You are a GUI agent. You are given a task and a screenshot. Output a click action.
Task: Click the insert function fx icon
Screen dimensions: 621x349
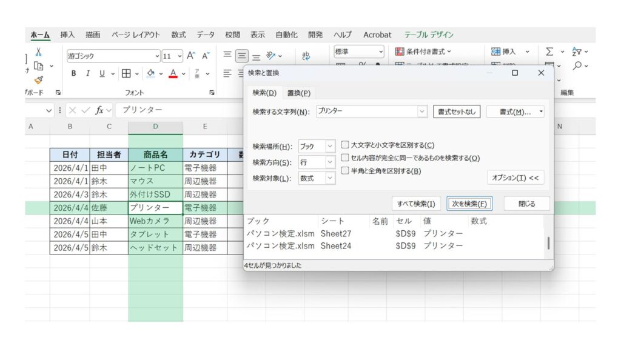pos(100,110)
